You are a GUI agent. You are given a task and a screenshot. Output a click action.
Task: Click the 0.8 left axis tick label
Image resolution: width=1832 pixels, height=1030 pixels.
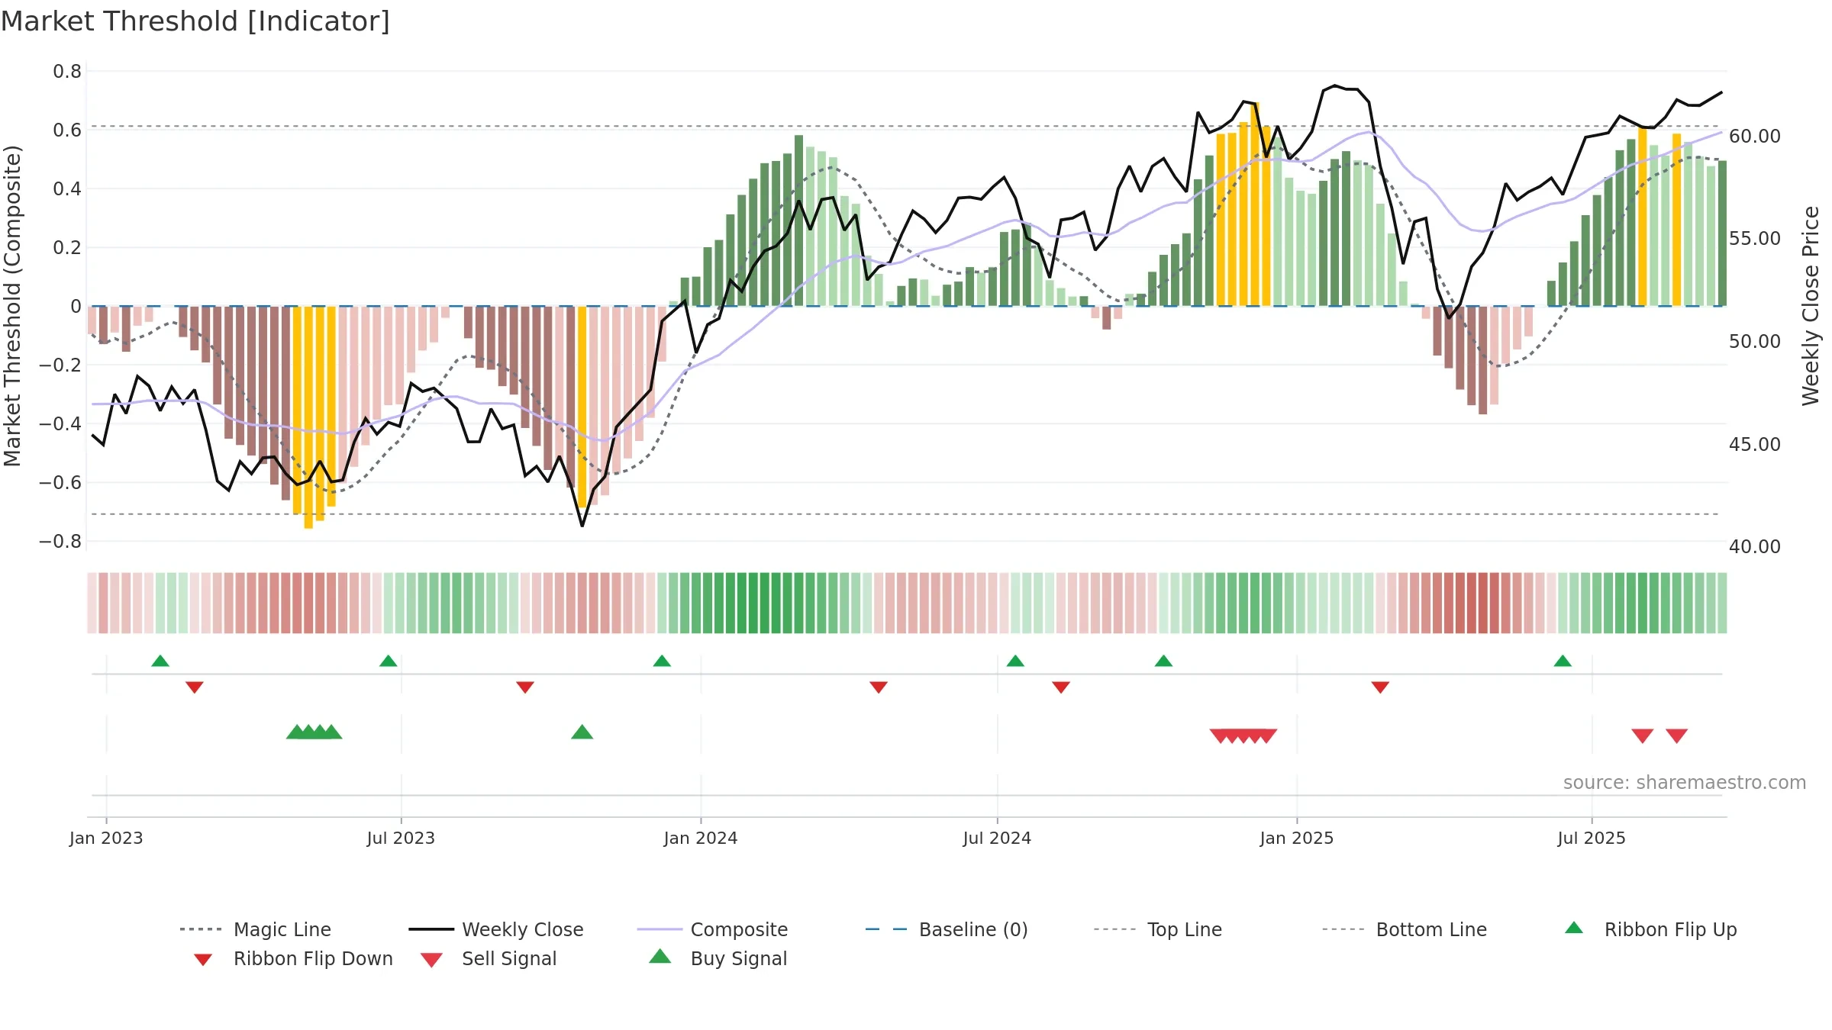[67, 72]
